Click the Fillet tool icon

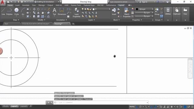[42, 13]
